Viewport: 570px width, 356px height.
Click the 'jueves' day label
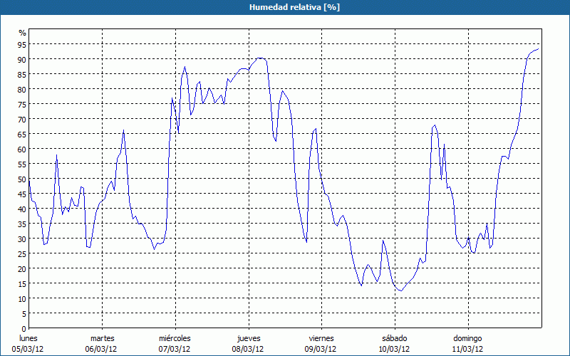(249, 338)
